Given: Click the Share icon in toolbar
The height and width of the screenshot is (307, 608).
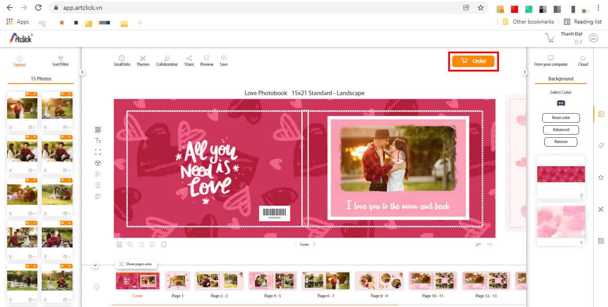Looking at the screenshot, I should [x=189, y=61].
